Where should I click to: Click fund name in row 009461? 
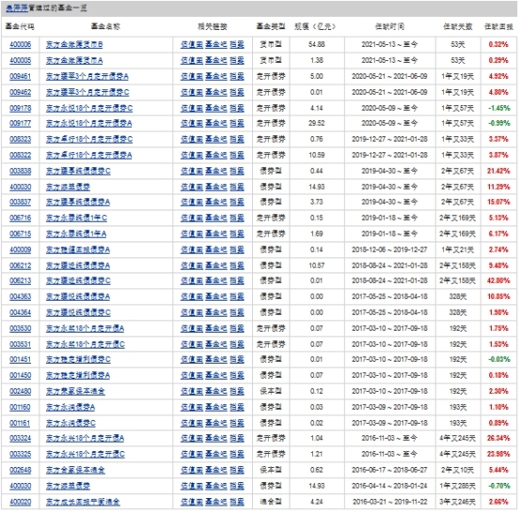(x=87, y=76)
